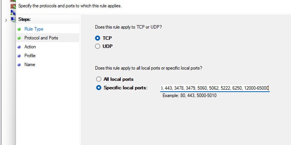The image size is (291, 145).
Task: Open the Profile step in the wizard
Action: tap(30, 56)
